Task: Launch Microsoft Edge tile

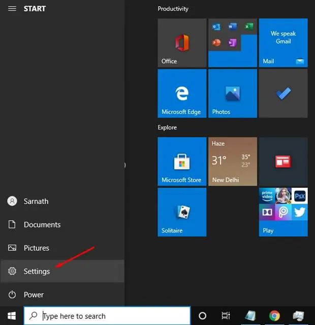Action: (182, 93)
